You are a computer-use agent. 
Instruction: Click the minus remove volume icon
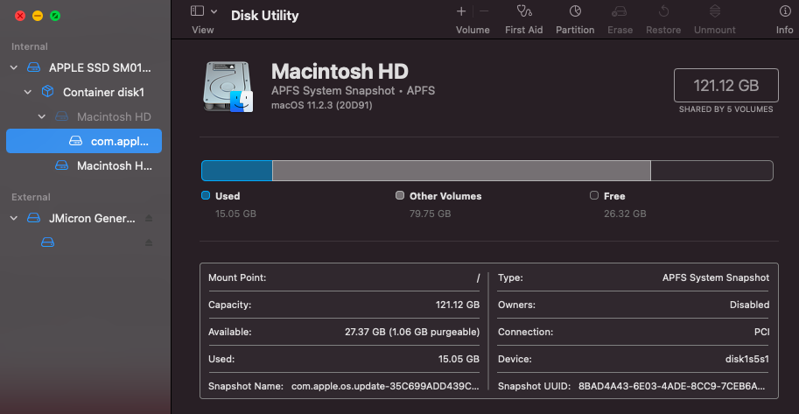tap(484, 11)
